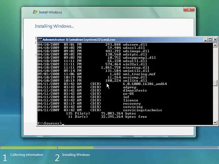
Task: Close the cmd.exe window
Action: tap(215, 40)
